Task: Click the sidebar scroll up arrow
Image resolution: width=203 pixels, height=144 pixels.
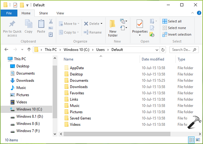Action: [55, 58]
